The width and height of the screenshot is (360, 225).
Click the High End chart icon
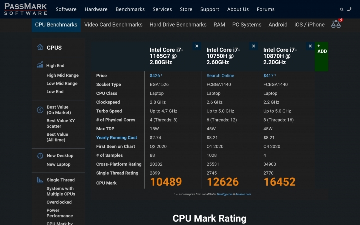[40, 65]
